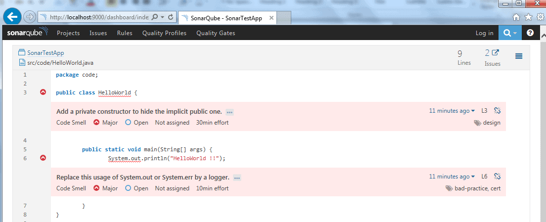Open browser Favorites star icon
The image size is (546, 222).
(528, 17)
